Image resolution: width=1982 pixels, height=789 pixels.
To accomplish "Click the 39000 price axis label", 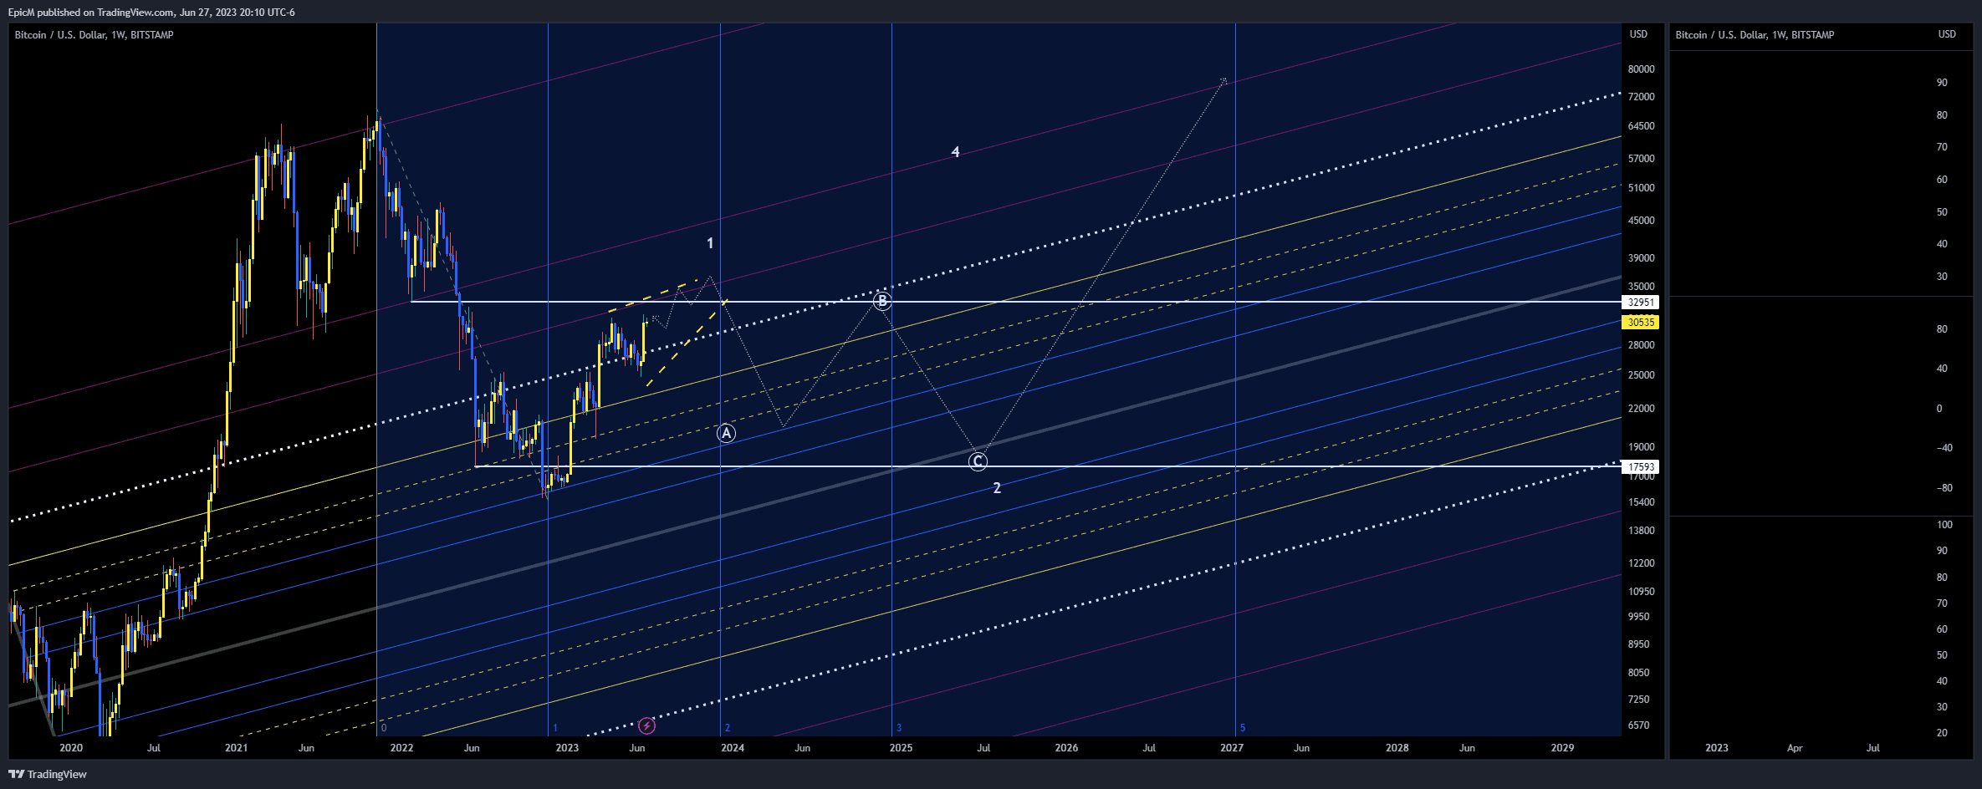I will point(1641,258).
